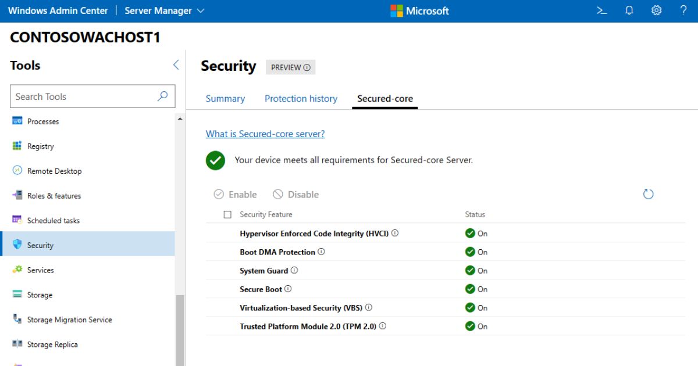This screenshot has width=698, height=366.
Task: Click the Services gears icon
Action: [17, 270]
